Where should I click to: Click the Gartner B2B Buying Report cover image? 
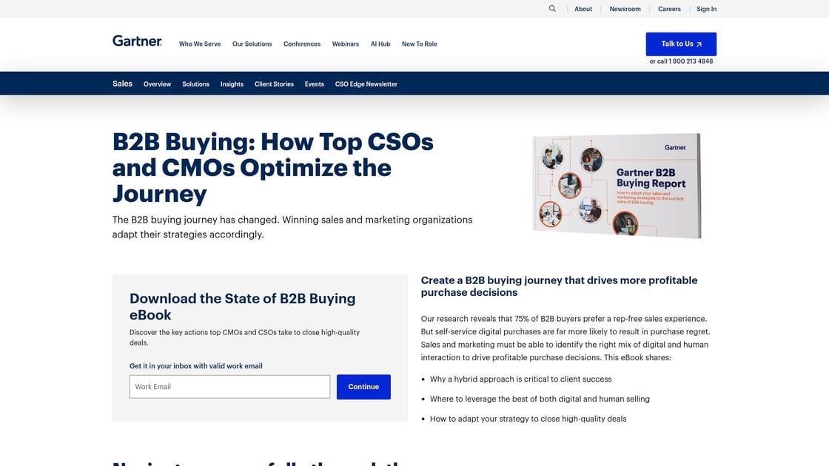(x=617, y=185)
